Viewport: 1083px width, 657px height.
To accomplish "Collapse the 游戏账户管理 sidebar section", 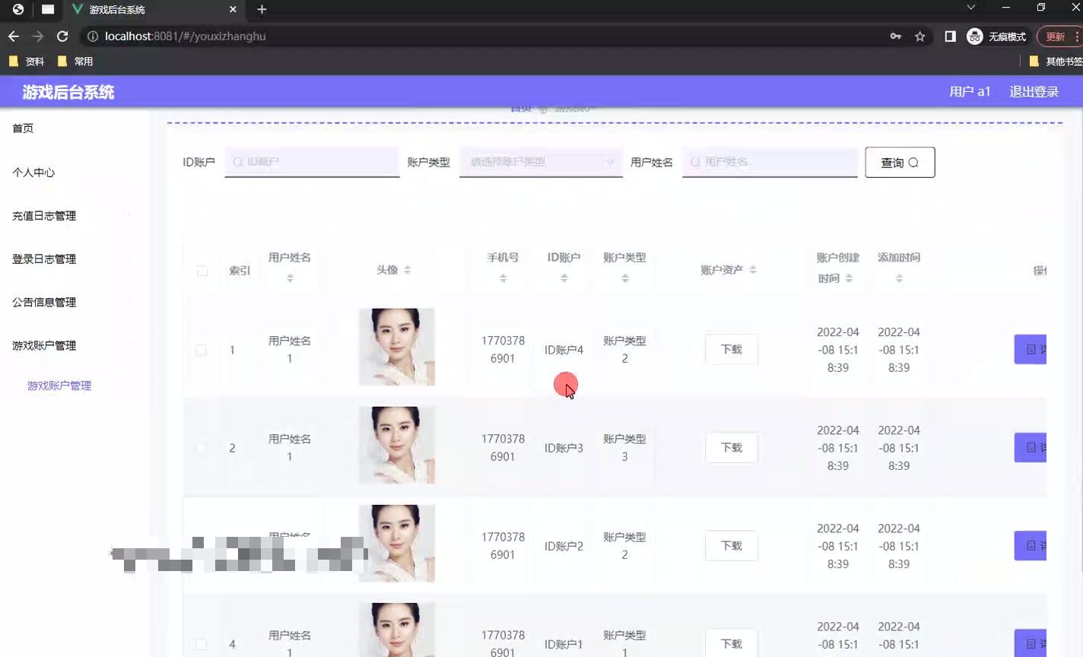I will [44, 344].
